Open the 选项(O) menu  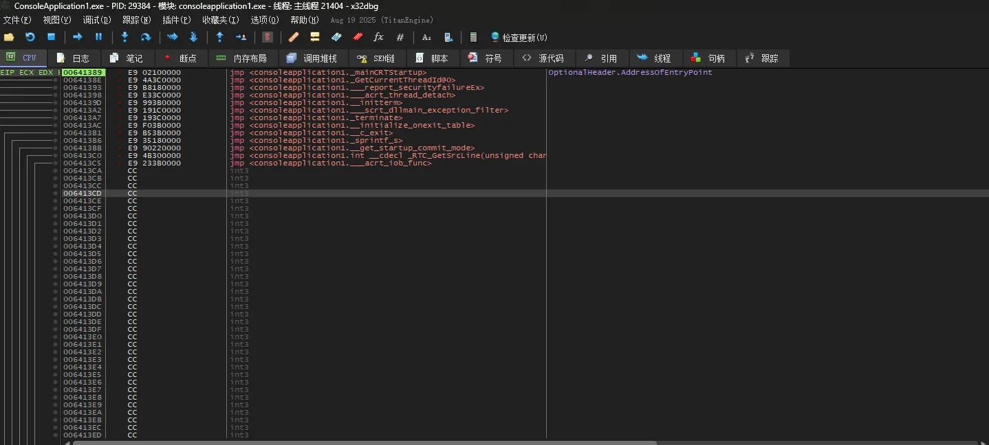tap(265, 20)
